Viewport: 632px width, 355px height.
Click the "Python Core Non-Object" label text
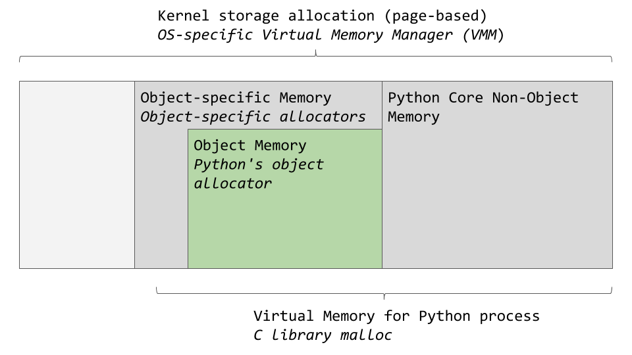click(483, 98)
